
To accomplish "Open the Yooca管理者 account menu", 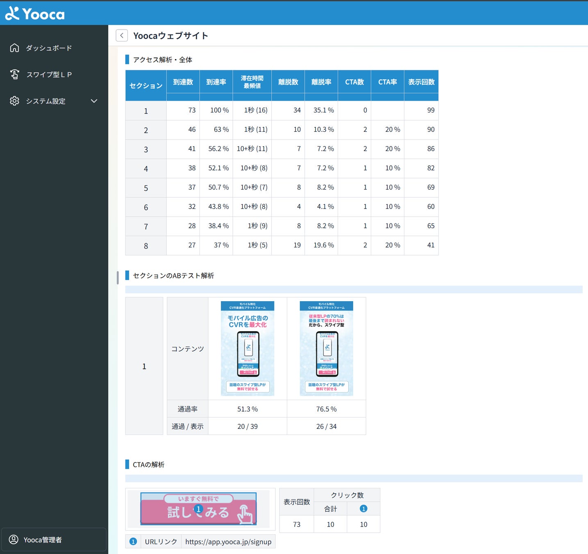I will coord(54,539).
